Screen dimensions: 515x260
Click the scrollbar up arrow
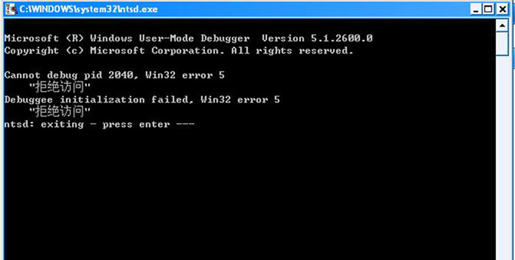[502, 25]
